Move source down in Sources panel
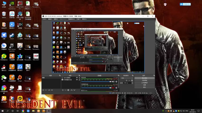This screenshot has width=202, height=113. pos(74,90)
